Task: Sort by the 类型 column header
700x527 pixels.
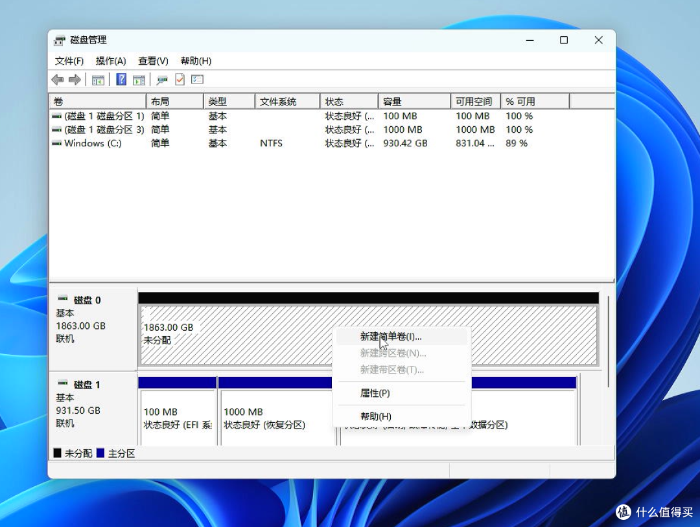Action: click(x=229, y=102)
